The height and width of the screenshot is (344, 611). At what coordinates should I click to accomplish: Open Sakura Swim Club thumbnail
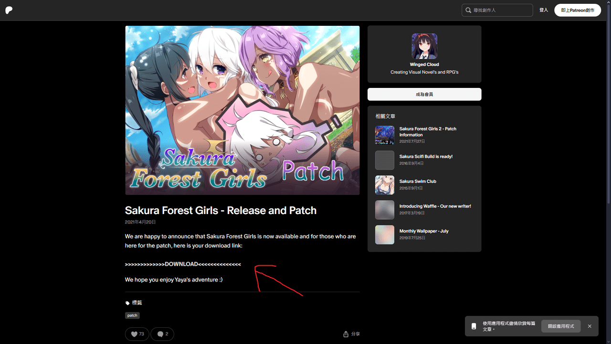click(x=385, y=185)
